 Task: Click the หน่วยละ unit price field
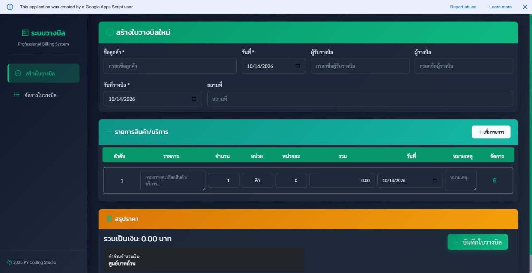(x=291, y=180)
